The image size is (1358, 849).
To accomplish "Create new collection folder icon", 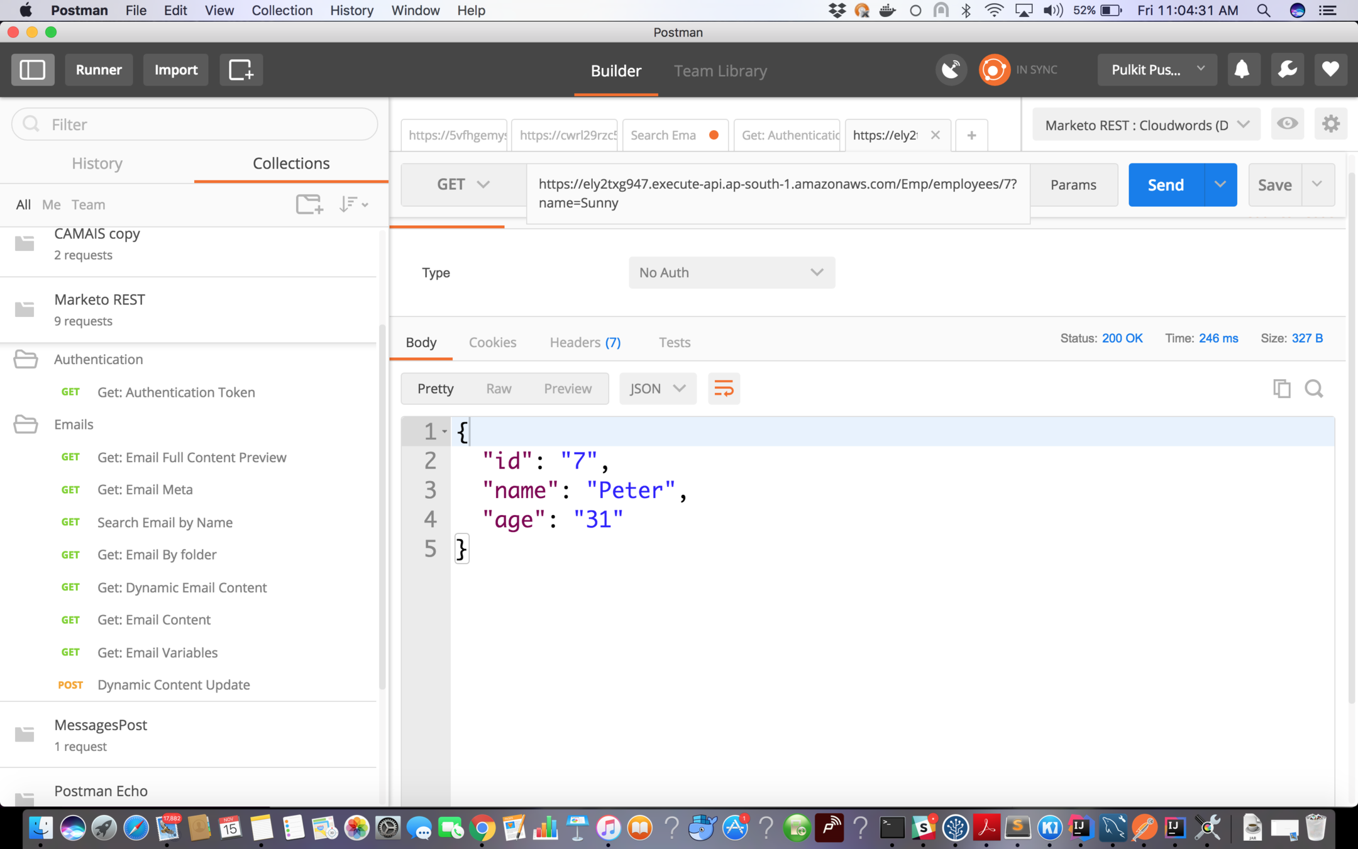I will (309, 204).
